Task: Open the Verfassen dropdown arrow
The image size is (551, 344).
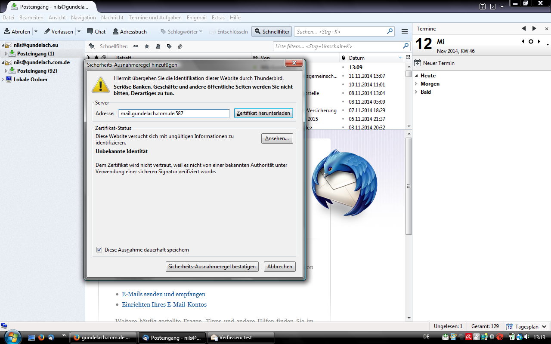Action: (79, 31)
